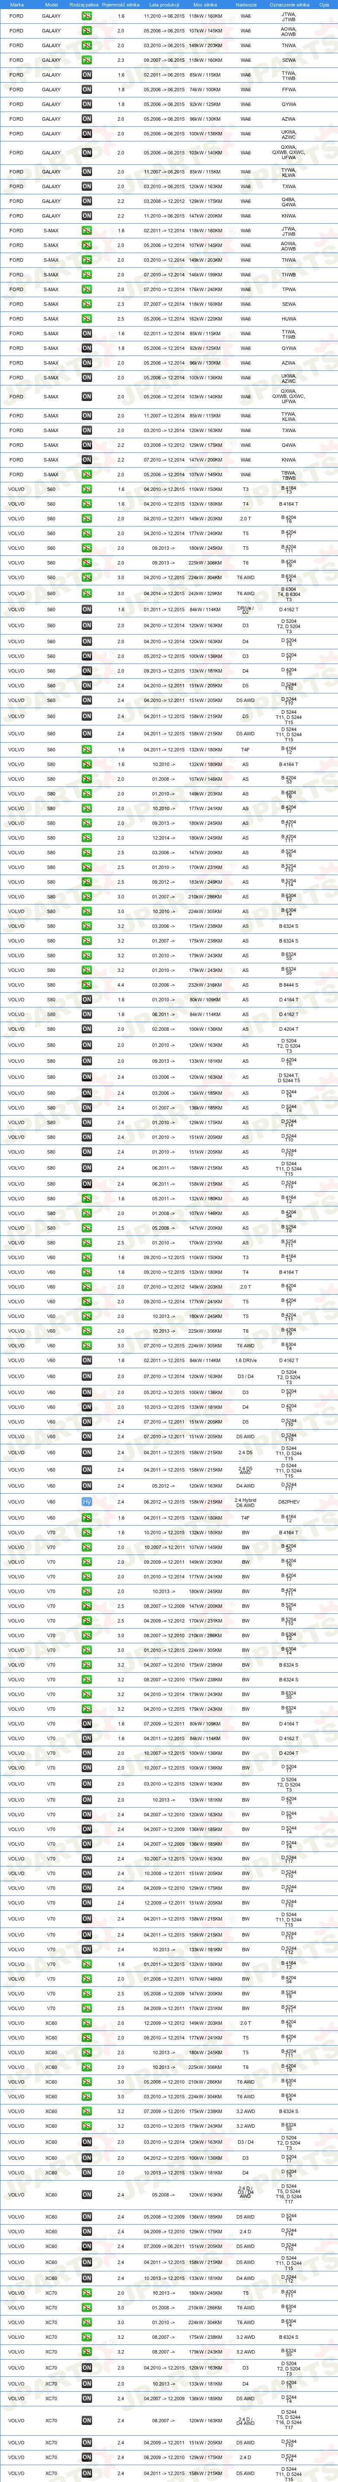Click the petrol icon in Galaxy JTWA, JTWB row
The height and width of the screenshot is (2482, 338).
[x=87, y=16]
